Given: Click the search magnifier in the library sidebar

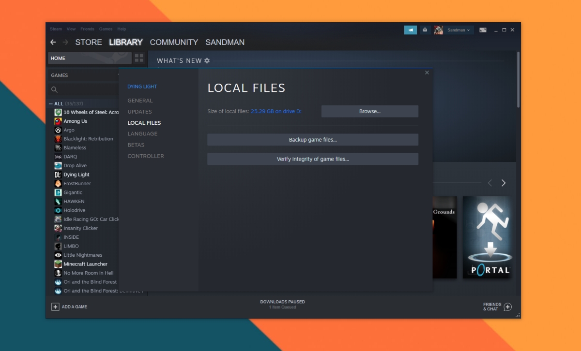Looking at the screenshot, I should [54, 89].
